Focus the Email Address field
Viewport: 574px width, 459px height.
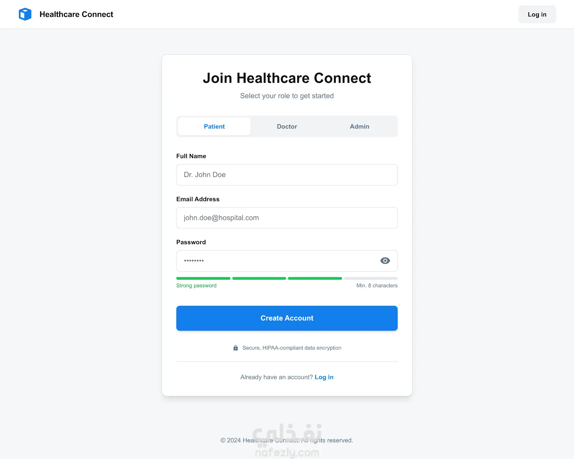287,218
